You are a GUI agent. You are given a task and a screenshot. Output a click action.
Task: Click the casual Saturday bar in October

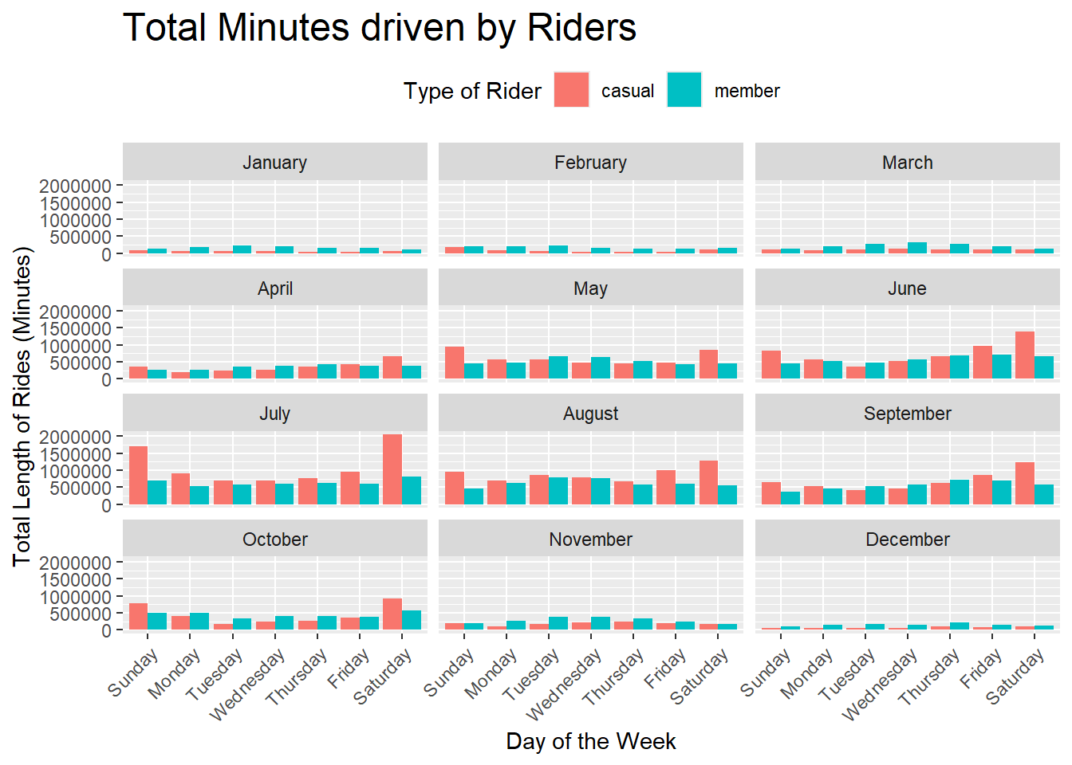[x=392, y=614]
